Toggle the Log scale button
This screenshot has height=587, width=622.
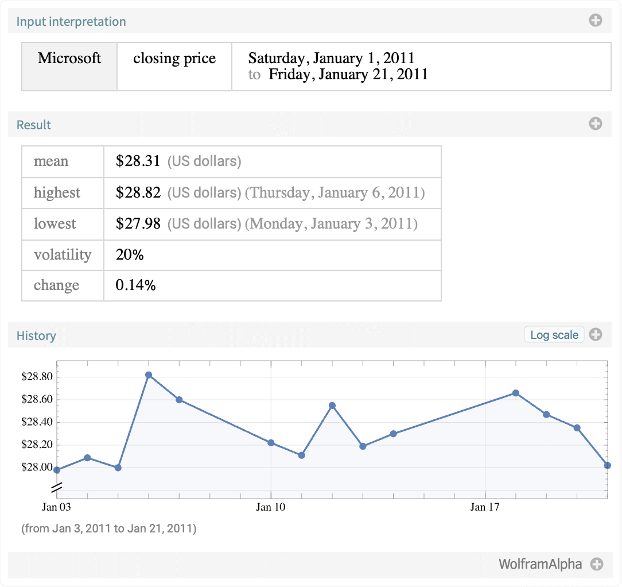pos(554,335)
